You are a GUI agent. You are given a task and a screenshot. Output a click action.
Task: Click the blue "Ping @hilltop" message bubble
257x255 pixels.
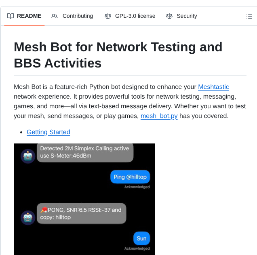[130, 177]
